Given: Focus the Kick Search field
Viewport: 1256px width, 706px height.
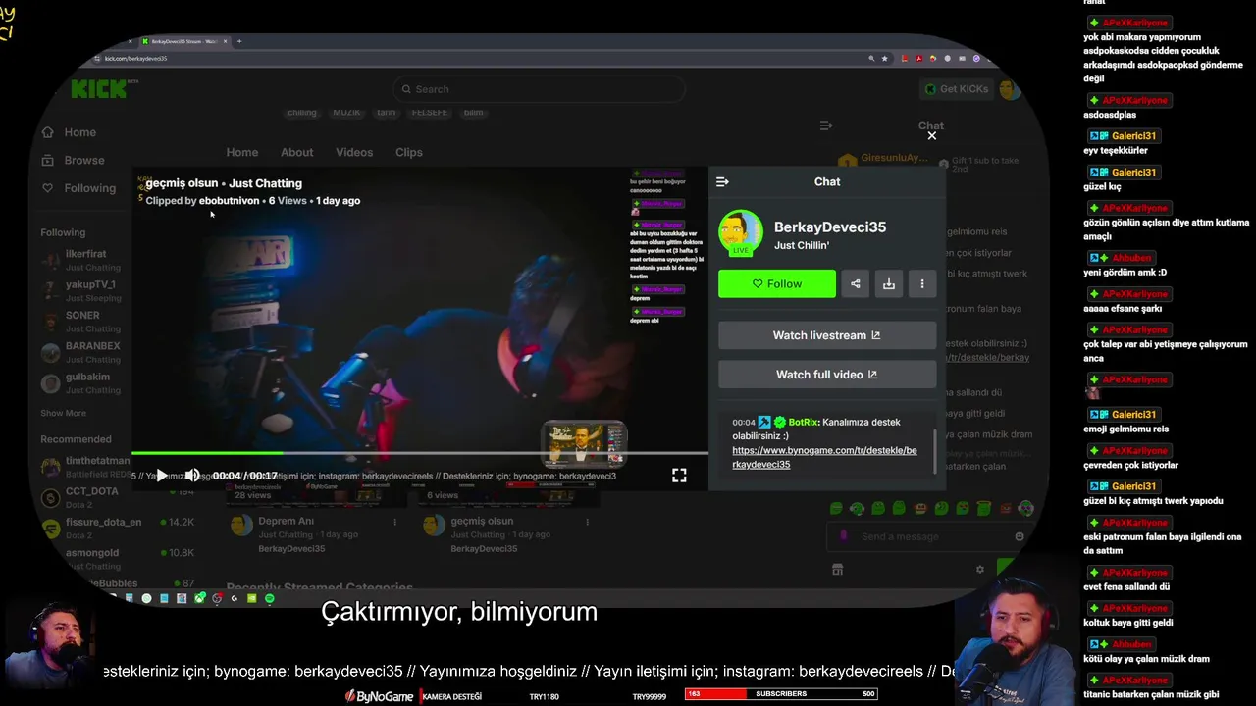Looking at the screenshot, I should tap(538, 89).
